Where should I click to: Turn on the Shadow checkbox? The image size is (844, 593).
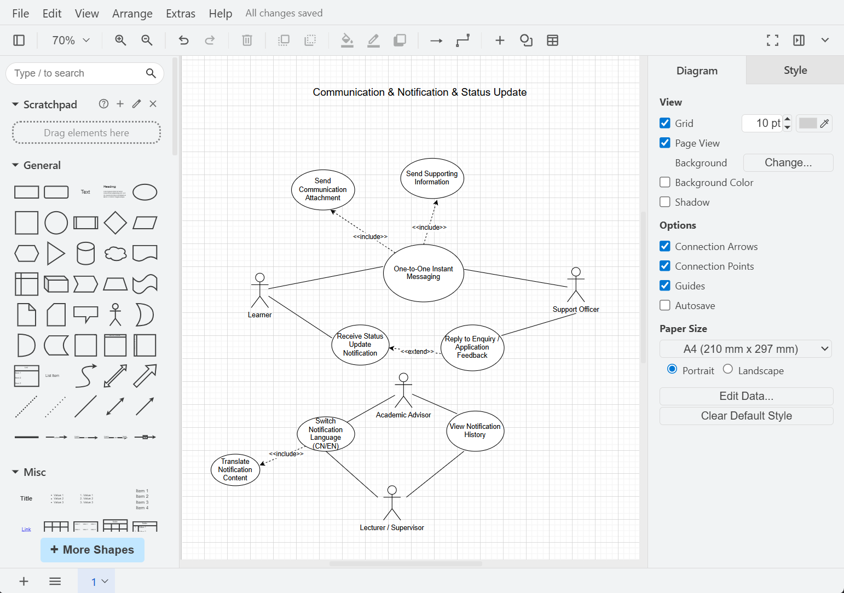(665, 202)
